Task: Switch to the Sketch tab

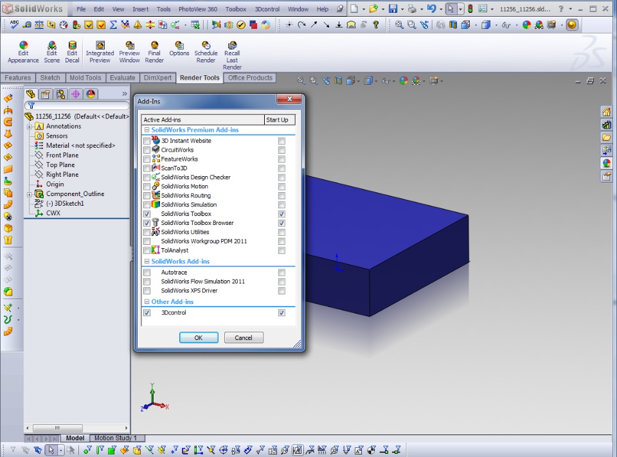Action: coord(50,78)
